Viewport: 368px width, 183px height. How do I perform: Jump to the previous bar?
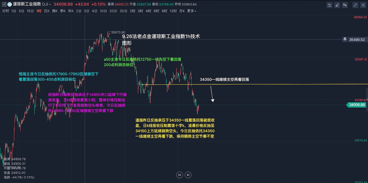click(179, 175)
